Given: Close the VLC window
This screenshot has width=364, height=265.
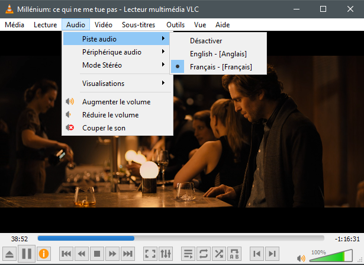Looking at the screenshot, I should point(350,9).
